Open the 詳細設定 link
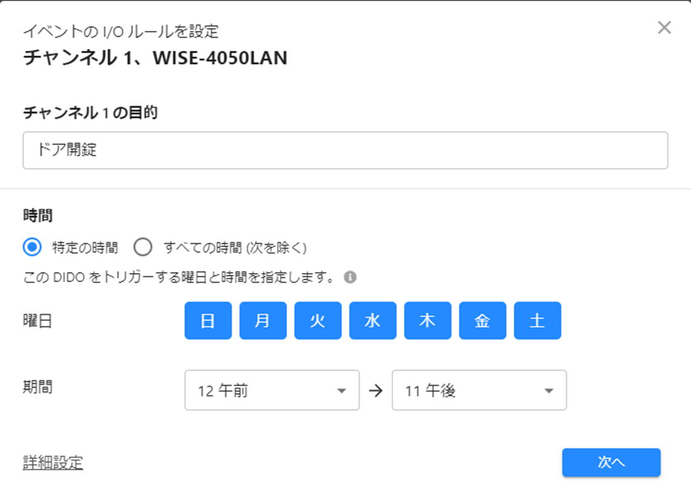The height and width of the screenshot is (488, 691). tap(53, 463)
